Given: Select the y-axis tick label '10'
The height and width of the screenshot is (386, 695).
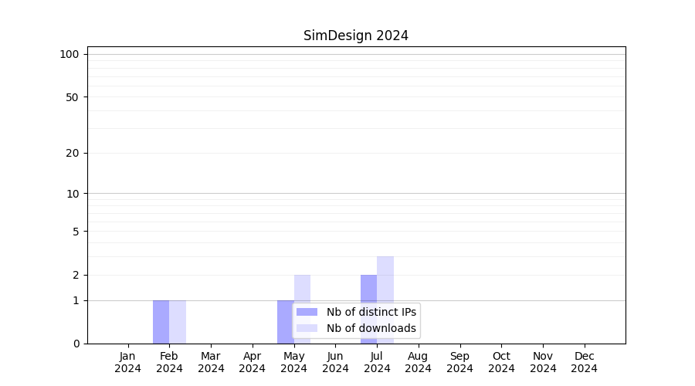Looking at the screenshot, I should [73, 194].
